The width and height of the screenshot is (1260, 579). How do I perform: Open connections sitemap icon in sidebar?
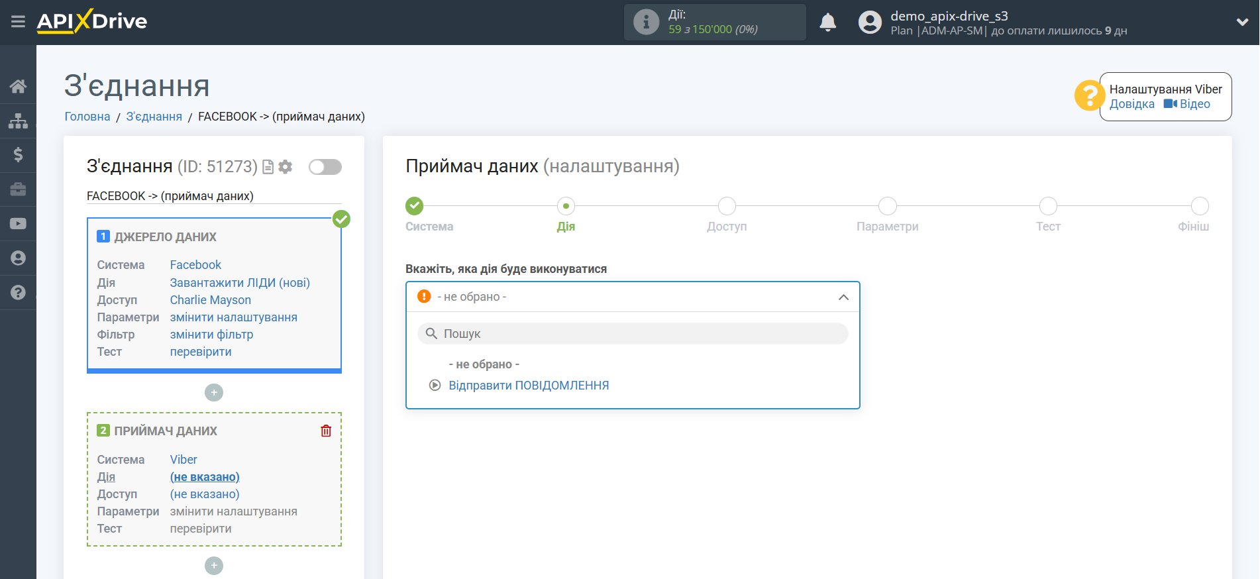point(18,121)
